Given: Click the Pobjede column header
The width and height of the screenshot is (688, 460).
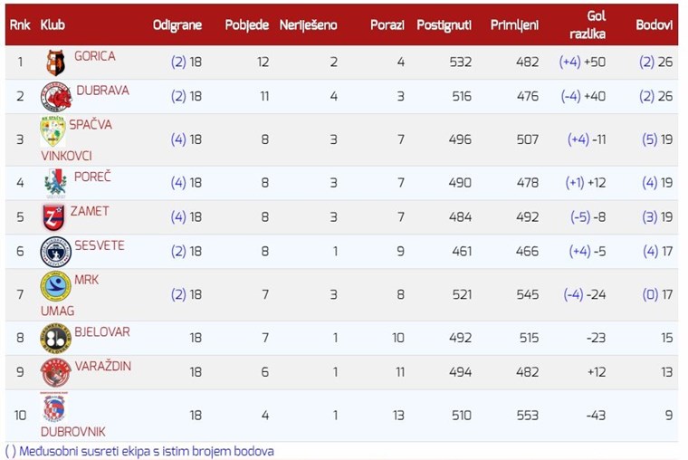Looking at the screenshot, I should 246,25.
